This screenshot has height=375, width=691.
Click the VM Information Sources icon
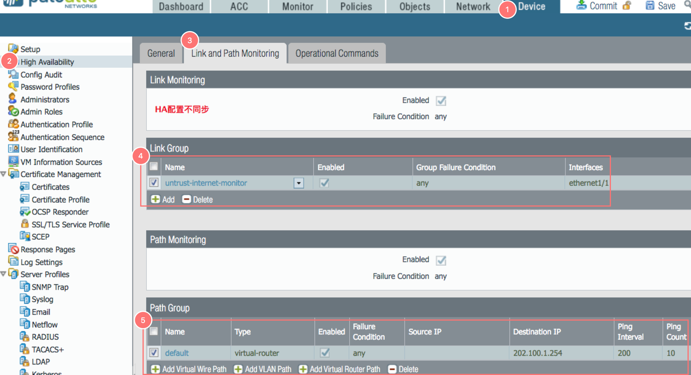tap(13, 161)
